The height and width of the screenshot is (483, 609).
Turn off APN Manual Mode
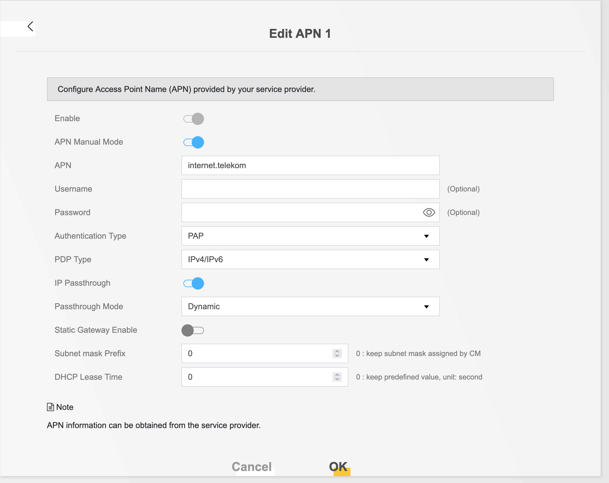(193, 142)
